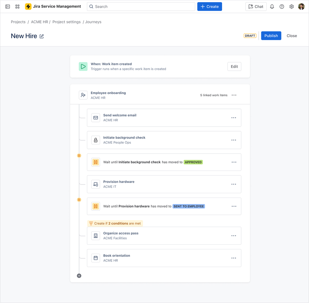The image size is (309, 303).
Task: Open notifications bell icon
Action: tap(272, 7)
